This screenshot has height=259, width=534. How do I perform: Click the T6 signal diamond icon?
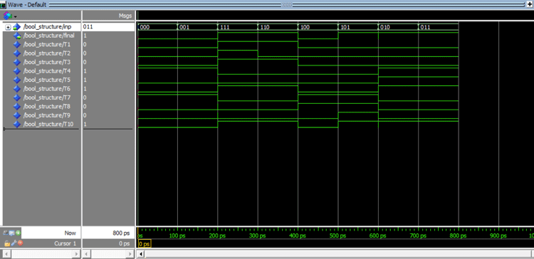pyautogui.click(x=16, y=89)
